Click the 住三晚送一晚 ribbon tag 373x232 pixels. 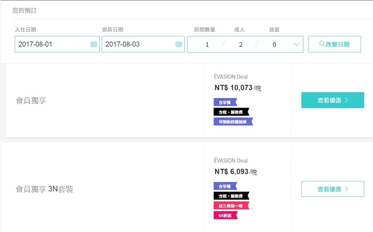click(x=231, y=206)
